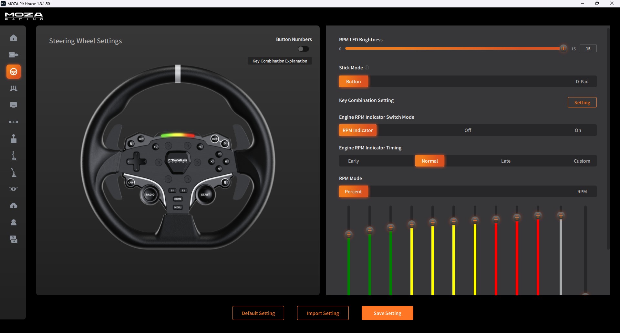Viewport: 620px width, 333px height.
Task: Open the stalks device sidebar icon
Action: 14,189
